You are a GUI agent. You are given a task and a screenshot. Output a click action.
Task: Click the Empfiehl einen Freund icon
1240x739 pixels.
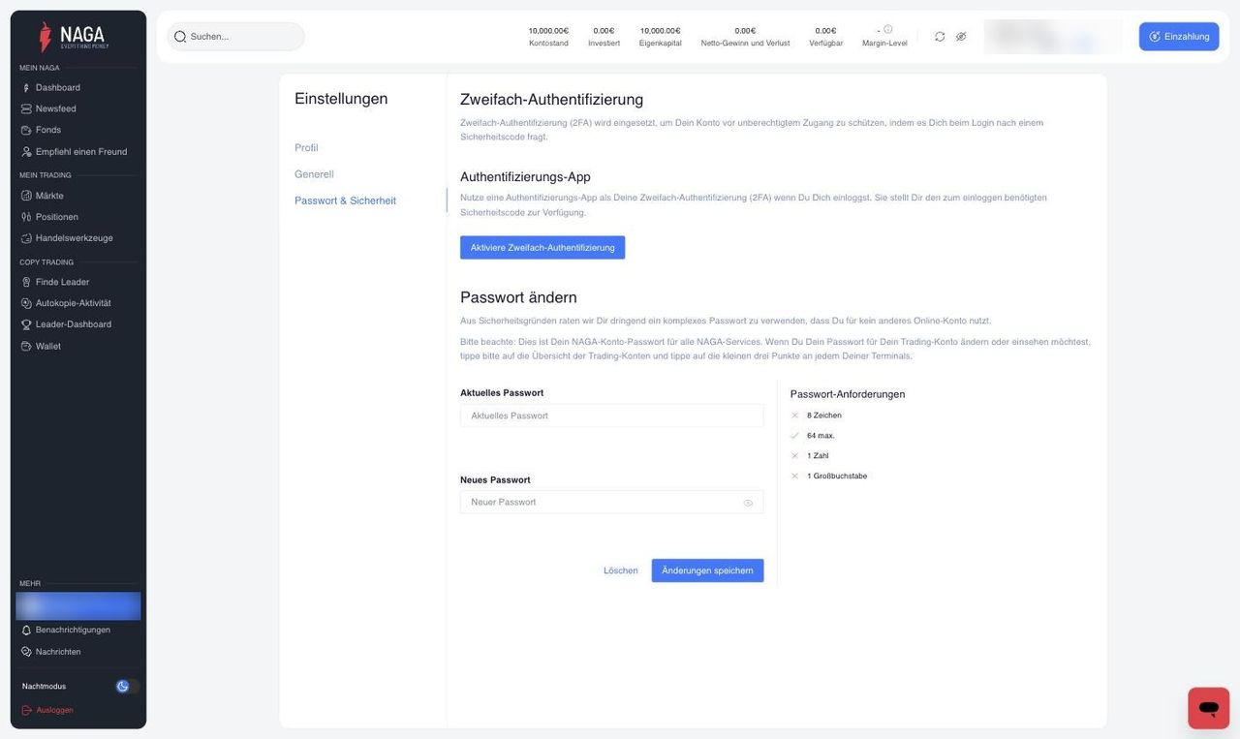(x=26, y=152)
